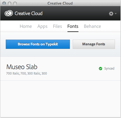Open the settings gear icon
Screen dimensions: 121x118
[x=111, y=14]
